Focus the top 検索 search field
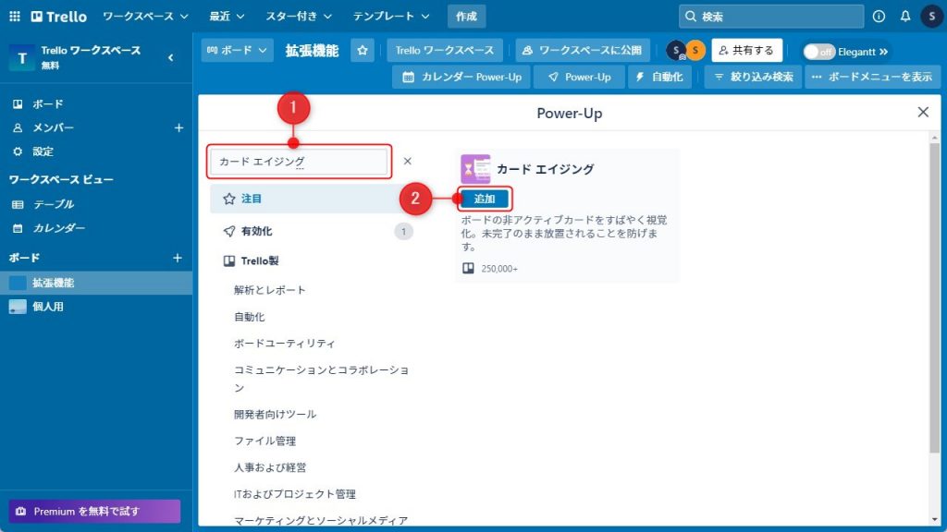This screenshot has height=532, width=947. pyautogui.click(x=771, y=17)
